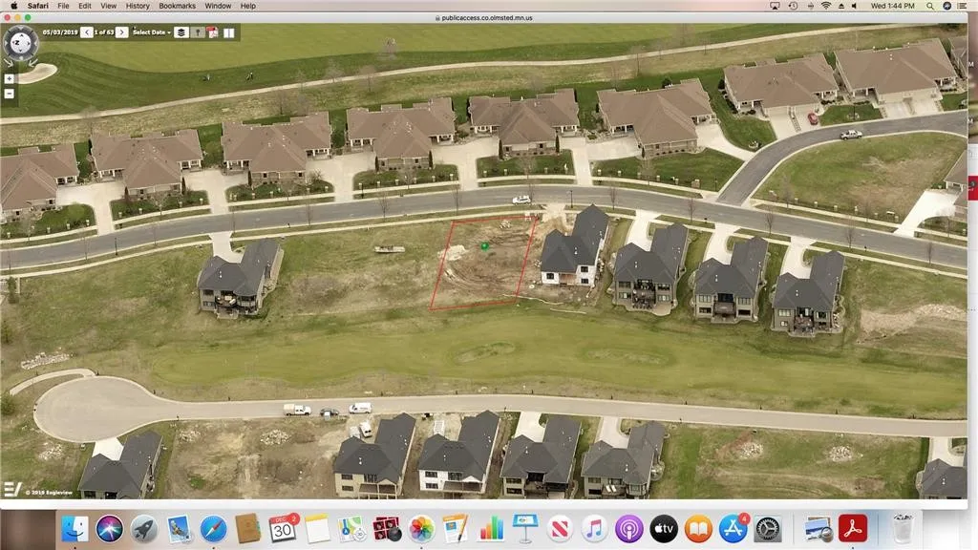Click the green parcel marker on the lot

pyautogui.click(x=484, y=245)
